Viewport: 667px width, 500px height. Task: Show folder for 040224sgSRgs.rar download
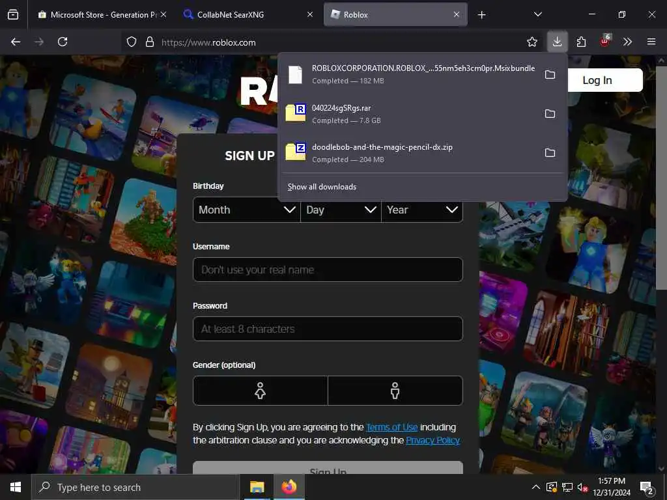550,113
